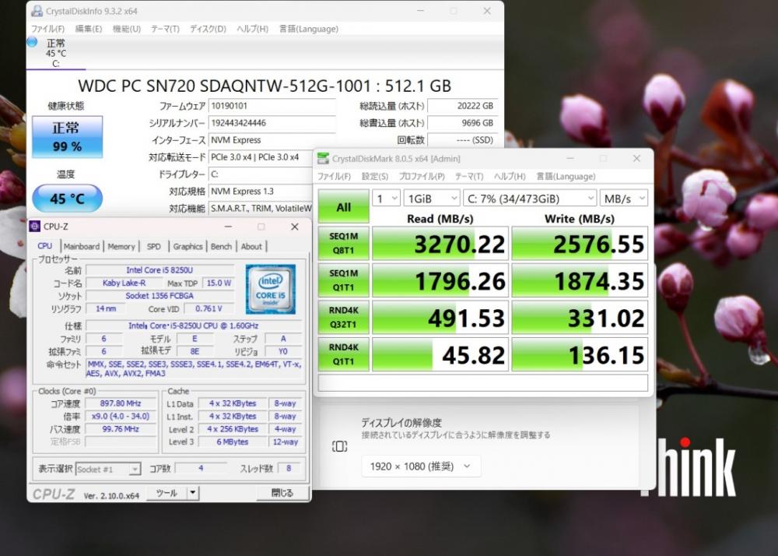The width and height of the screenshot is (778, 556).
Task: Run the RND4K Q1T1 test
Action: click(343, 354)
